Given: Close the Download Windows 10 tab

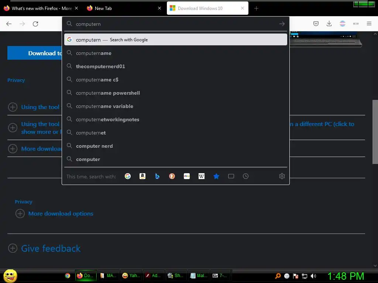Looking at the screenshot, I should point(243,8).
